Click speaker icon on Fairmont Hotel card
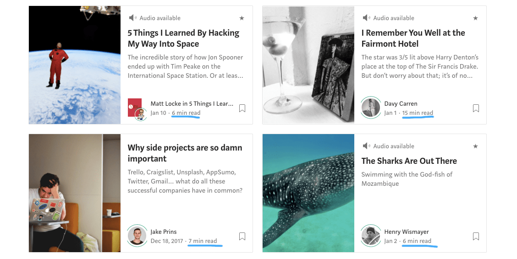This screenshot has height=259, width=517. (366, 18)
